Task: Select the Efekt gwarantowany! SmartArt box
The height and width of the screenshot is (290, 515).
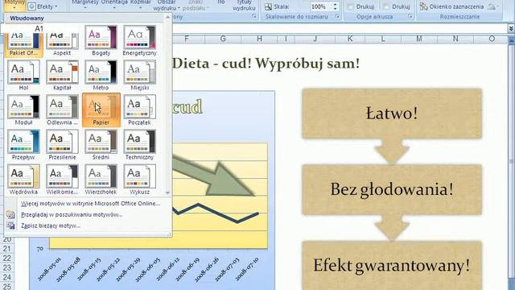Action: click(392, 265)
